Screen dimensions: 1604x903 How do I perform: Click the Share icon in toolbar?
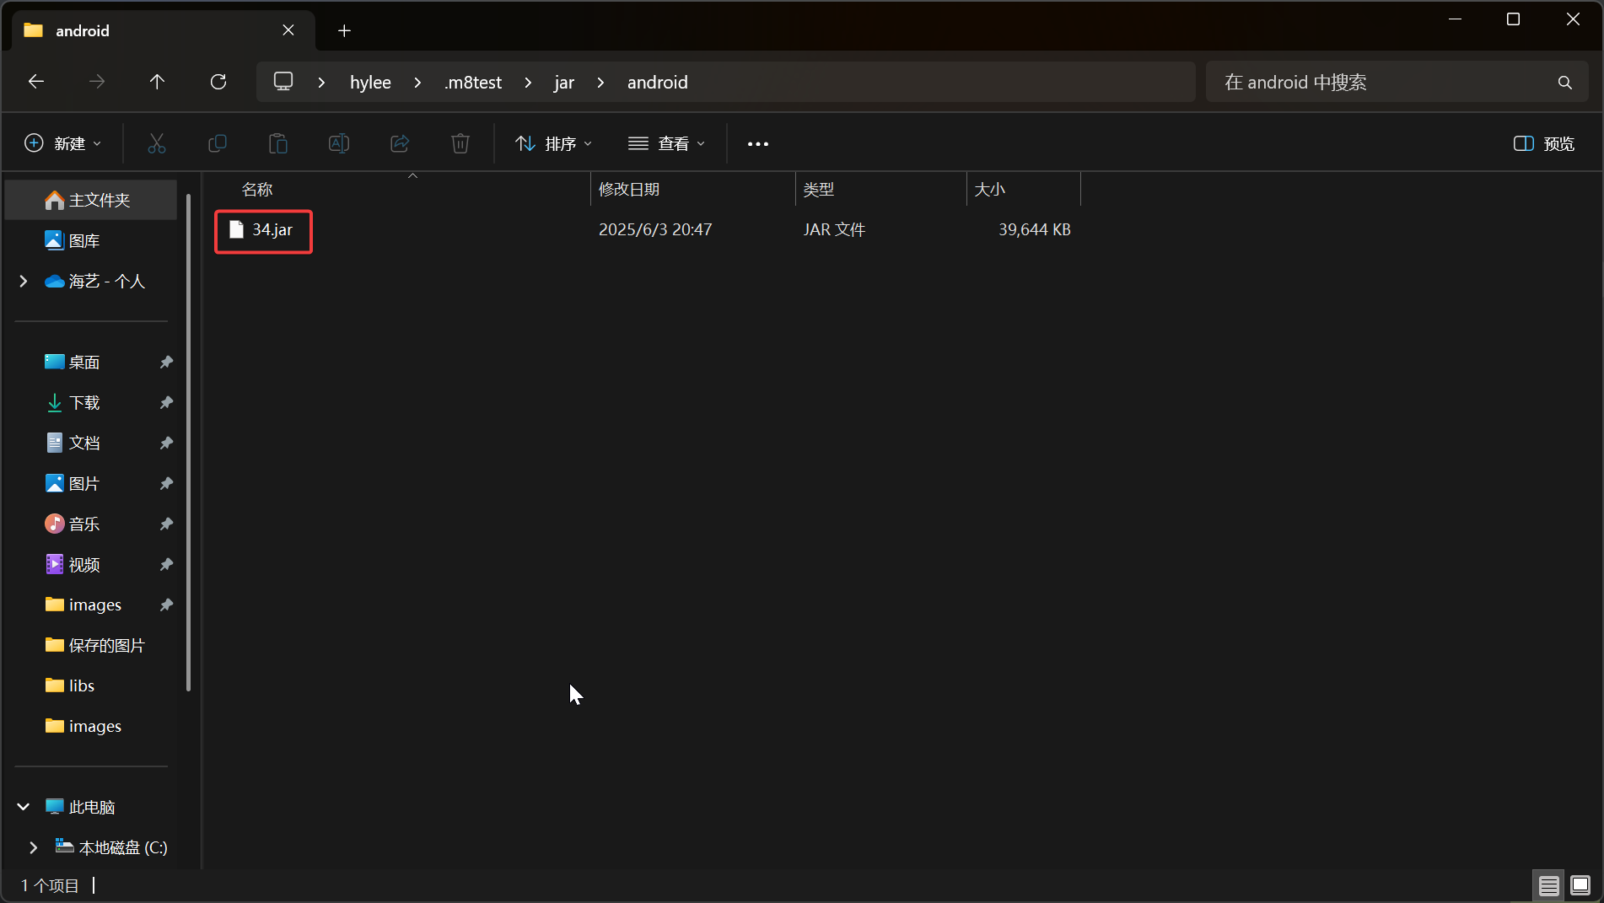tap(400, 143)
